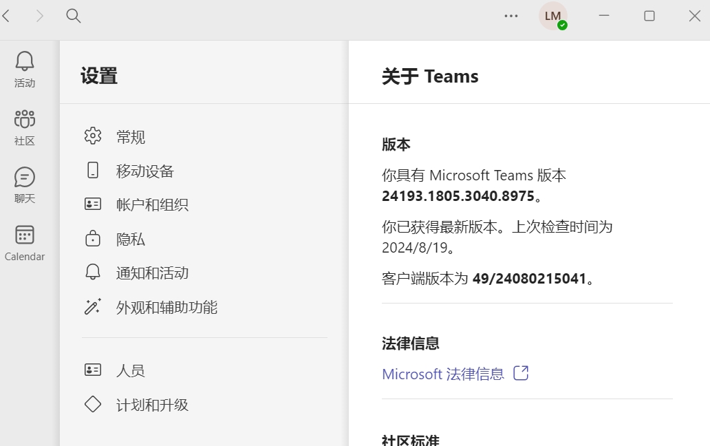Click client version 49/24080215041 text
710x446 pixels.
point(529,279)
